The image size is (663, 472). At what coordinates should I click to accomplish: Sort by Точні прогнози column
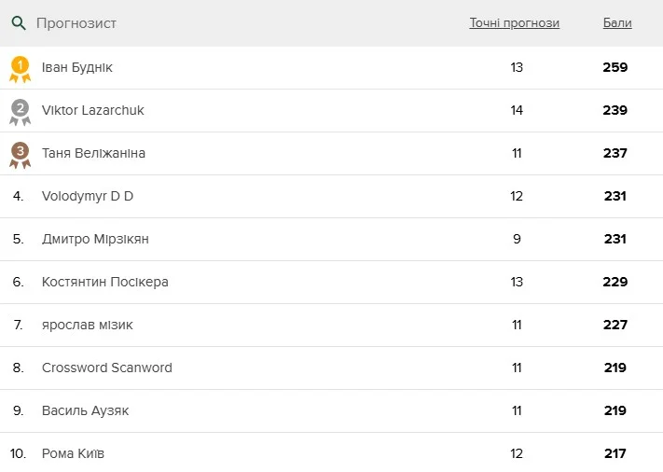point(514,23)
